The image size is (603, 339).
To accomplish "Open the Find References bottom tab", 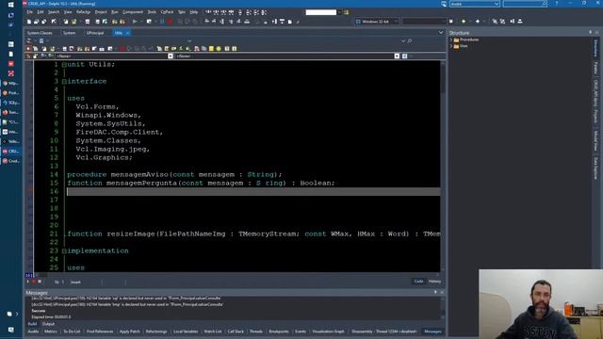I will (100, 331).
